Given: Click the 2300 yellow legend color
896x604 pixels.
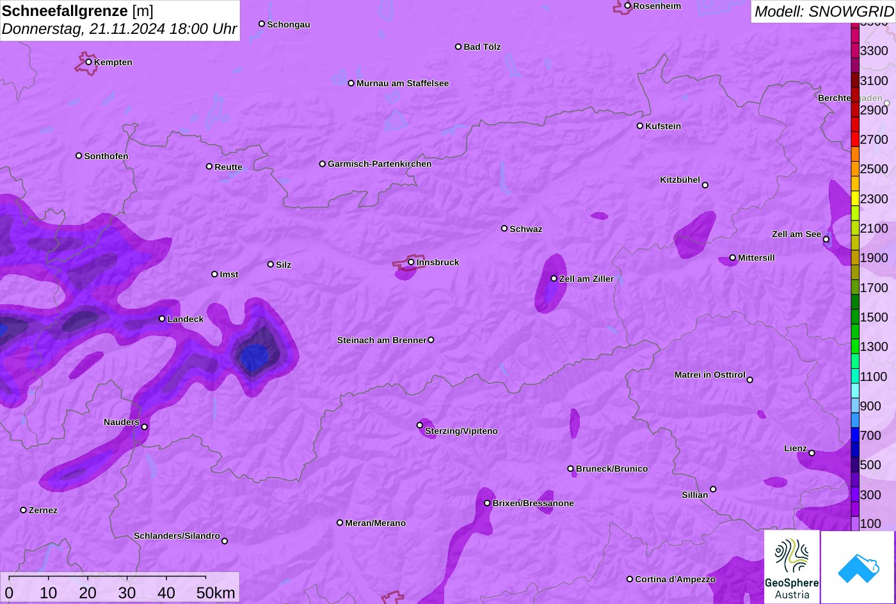Looking at the screenshot, I should tap(855, 199).
